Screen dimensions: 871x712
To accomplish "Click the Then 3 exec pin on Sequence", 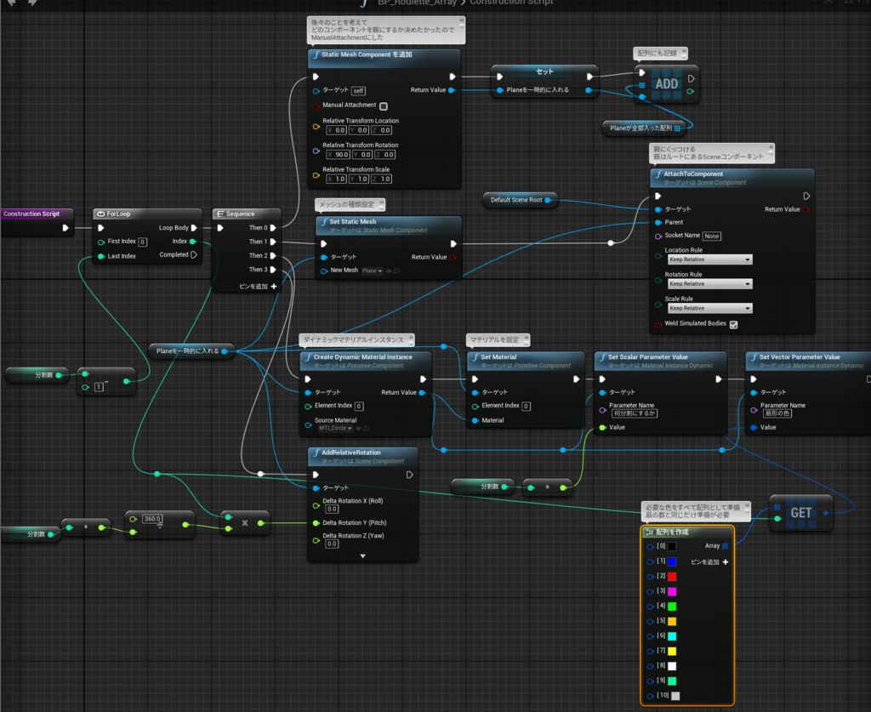I will coord(273,270).
